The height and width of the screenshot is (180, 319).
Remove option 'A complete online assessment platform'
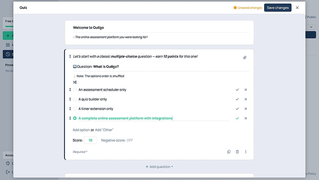(246, 118)
